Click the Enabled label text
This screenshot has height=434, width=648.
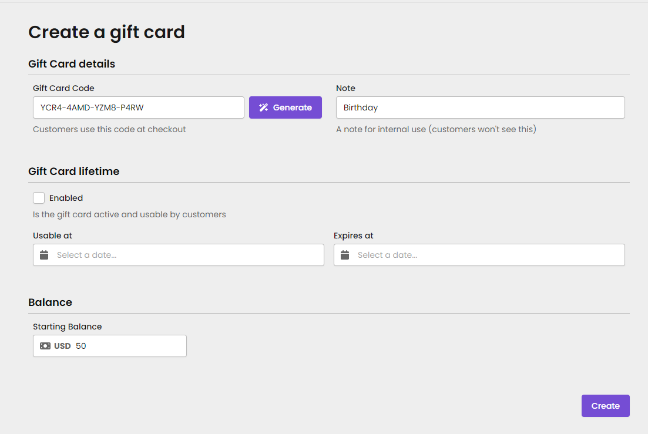coord(66,198)
